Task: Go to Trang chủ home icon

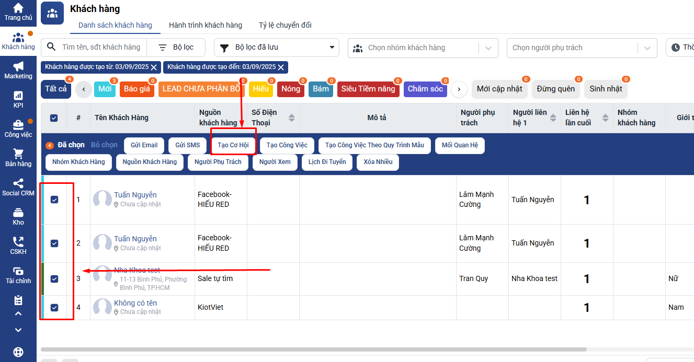Action: click(x=18, y=11)
